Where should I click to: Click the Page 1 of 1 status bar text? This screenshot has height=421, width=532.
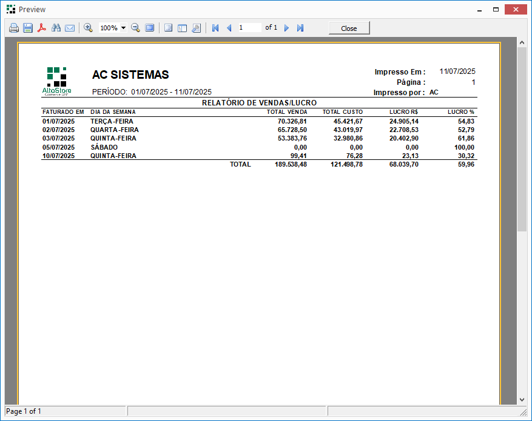[x=24, y=411]
